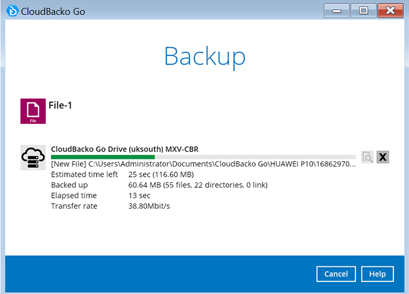
Task: Stop backup with the X icon
Action: click(x=382, y=157)
